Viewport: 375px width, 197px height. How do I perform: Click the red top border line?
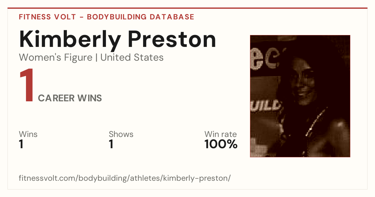click(187, 8)
